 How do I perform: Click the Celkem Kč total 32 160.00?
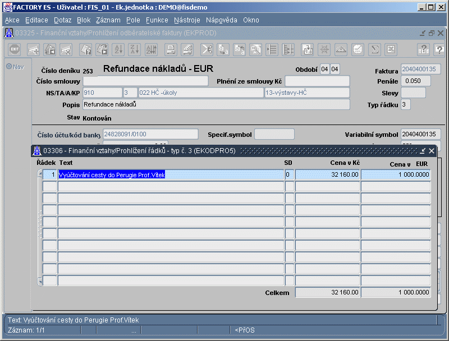point(327,292)
